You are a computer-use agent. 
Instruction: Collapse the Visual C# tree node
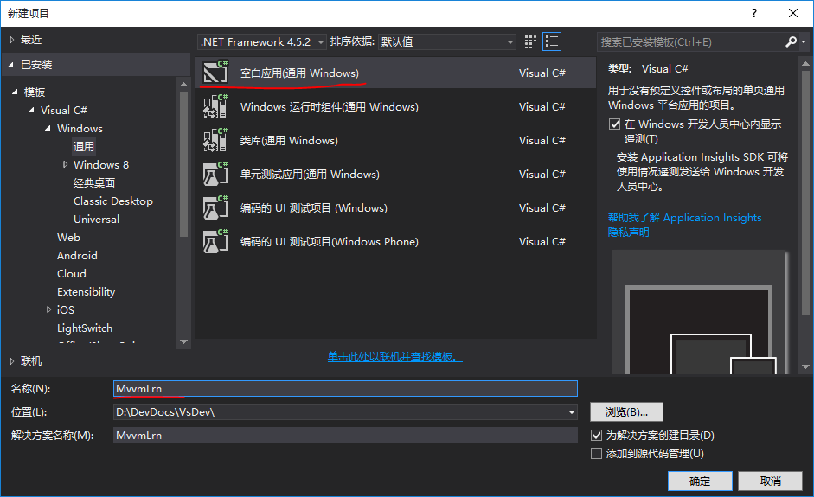(31, 110)
